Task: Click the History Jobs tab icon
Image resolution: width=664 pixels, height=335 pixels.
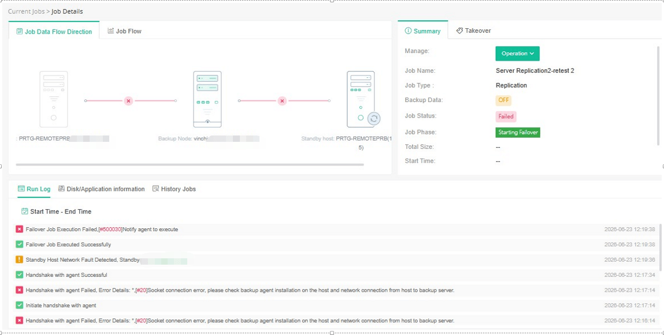Action: (156, 189)
